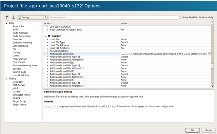Click the OK button
Image resolution: width=217 pixels, height=134 pixels.
tap(192, 130)
